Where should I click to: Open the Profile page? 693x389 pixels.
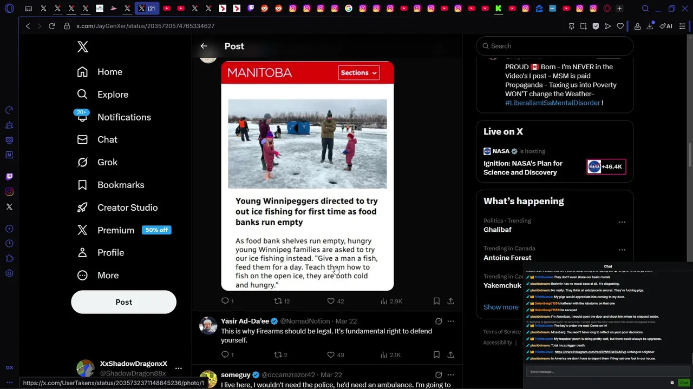pyautogui.click(x=100, y=253)
